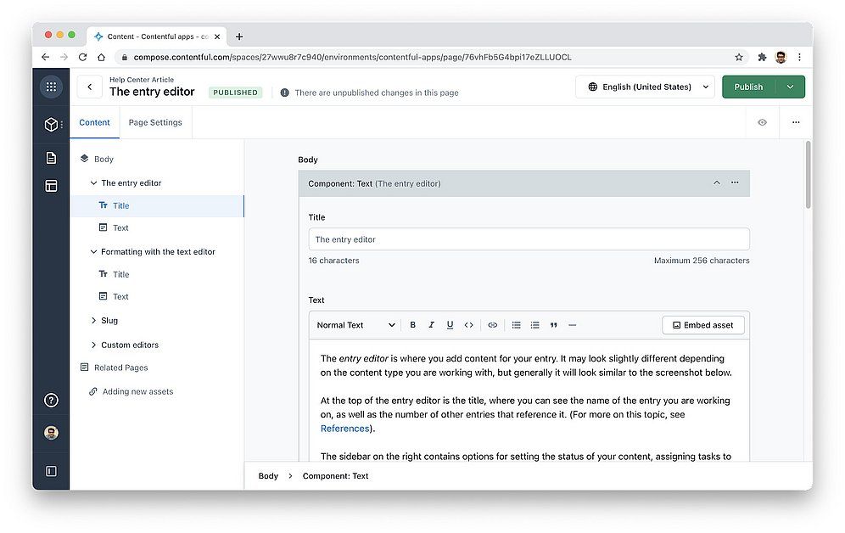Click the Bold formatting icon
The image size is (845, 533).
tap(413, 325)
